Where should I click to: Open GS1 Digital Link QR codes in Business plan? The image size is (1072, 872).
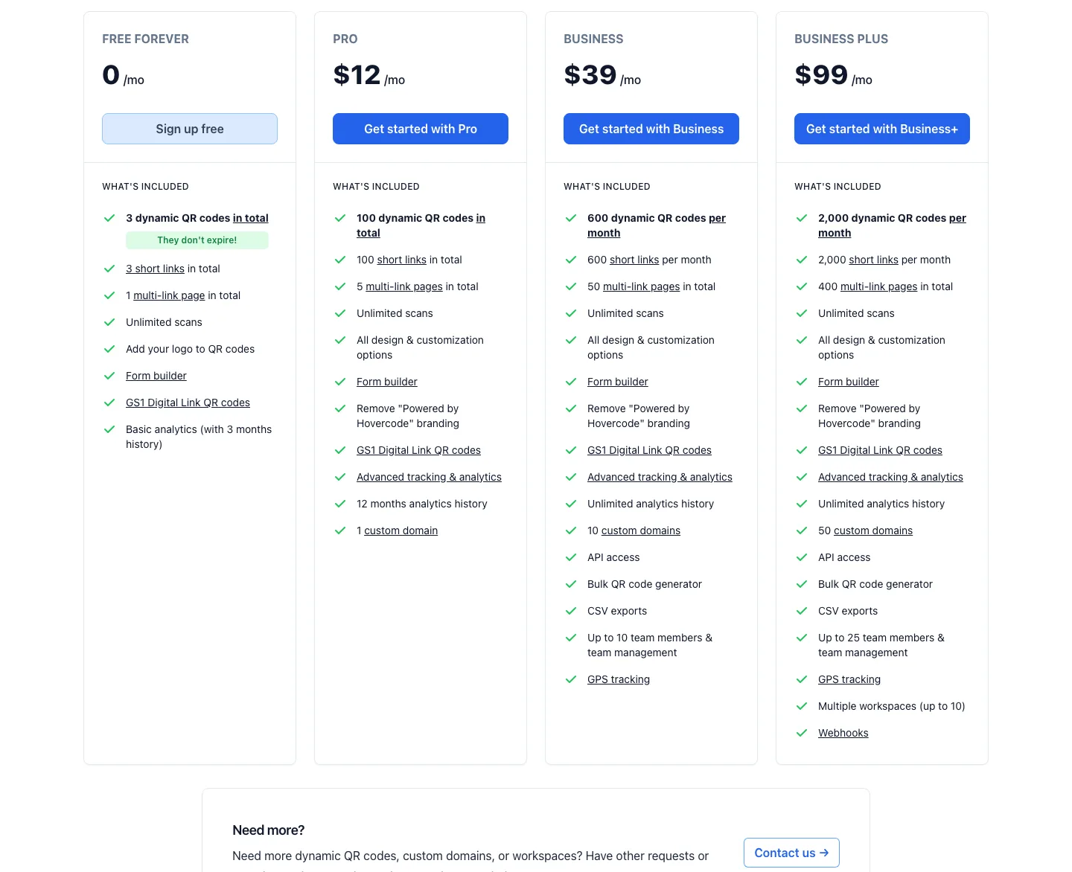pyautogui.click(x=649, y=450)
